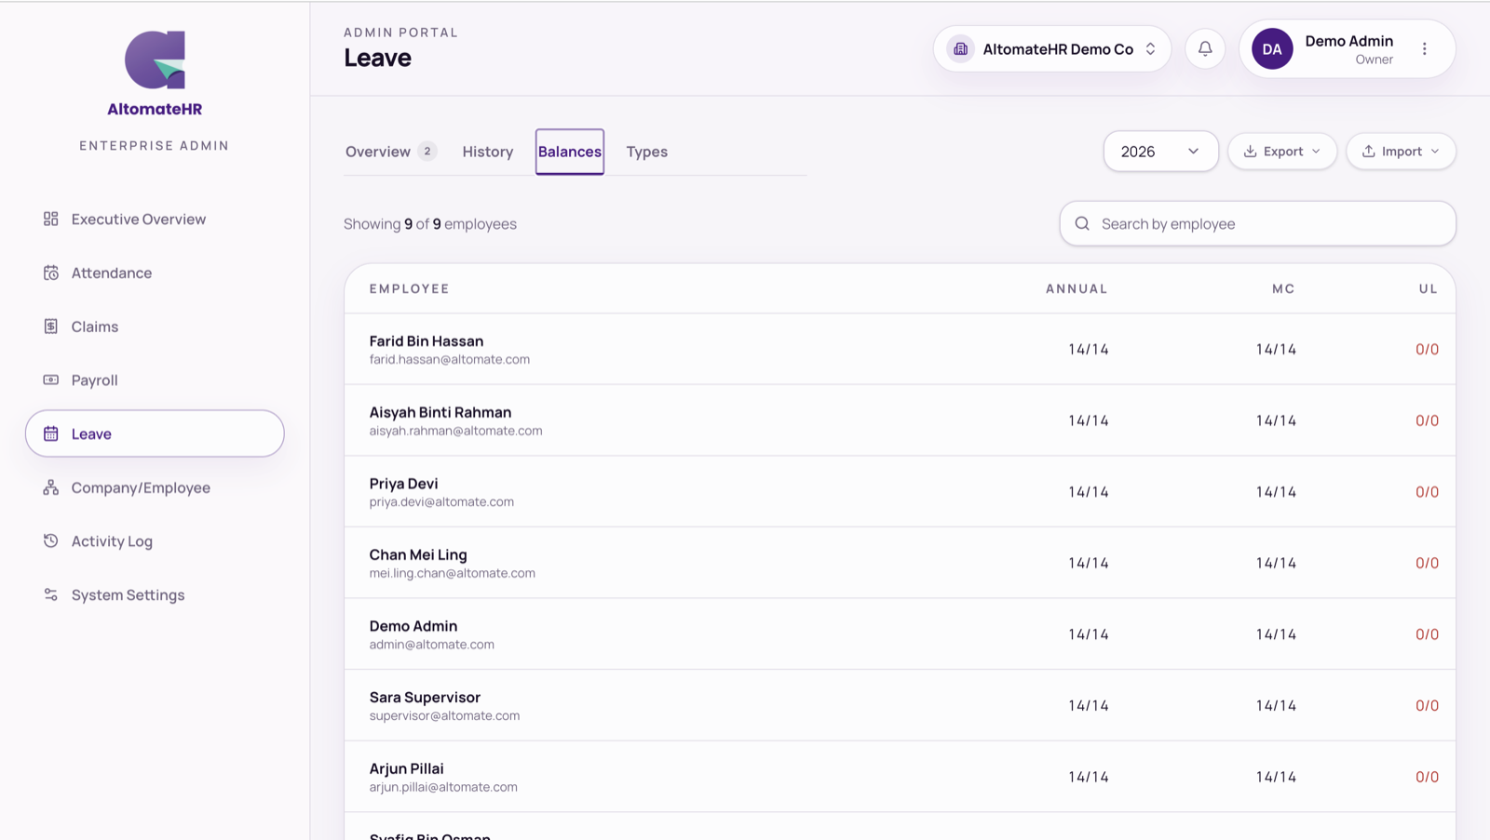Viewport: 1490px width, 840px height.
Task: Click the Attendance calendar-clock icon
Action: click(51, 273)
